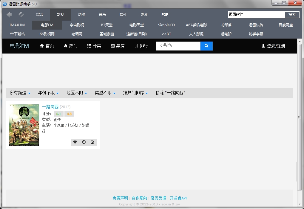Open the 一路向西 movie title link
304x209 pixels.
pos(50,107)
